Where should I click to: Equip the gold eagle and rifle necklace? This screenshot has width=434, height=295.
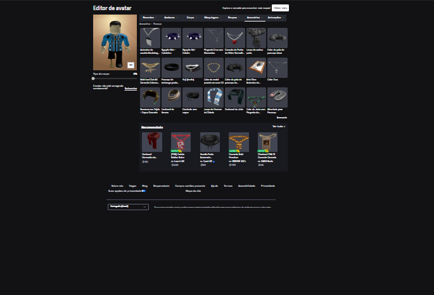pos(150,68)
